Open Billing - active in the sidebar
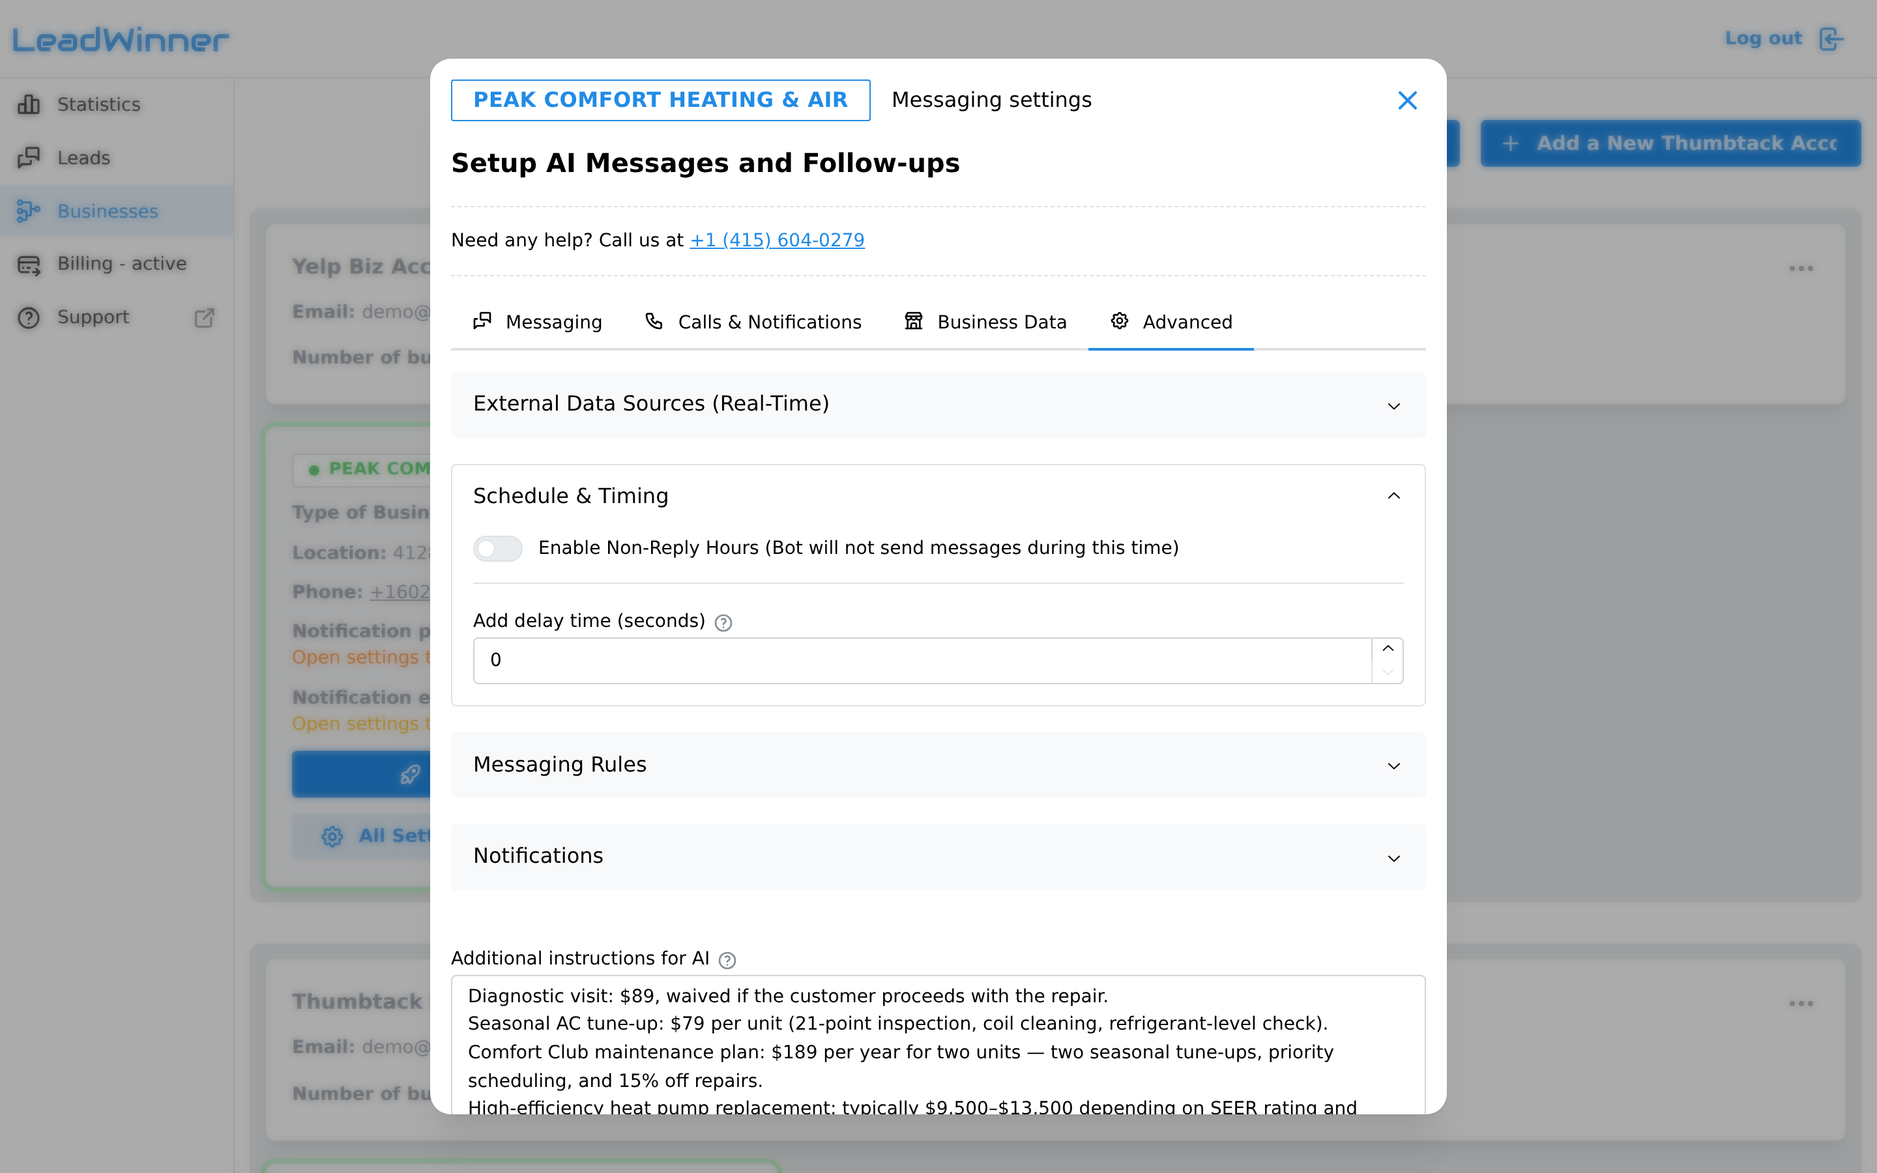 coord(117,265)
